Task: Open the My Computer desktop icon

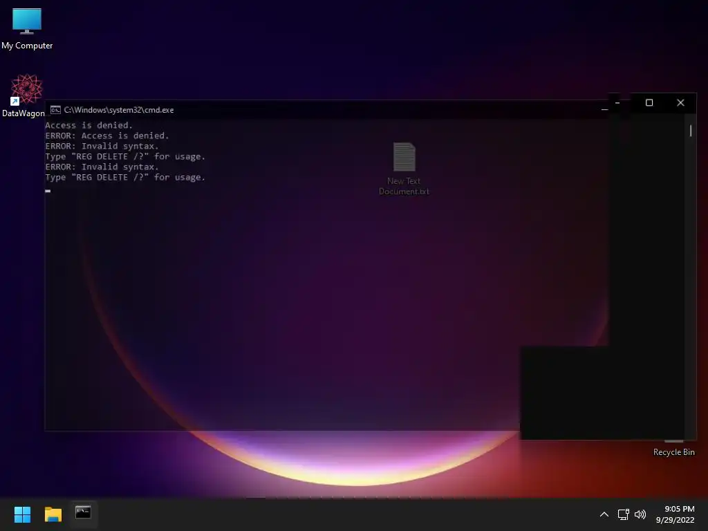Action: 27,28
